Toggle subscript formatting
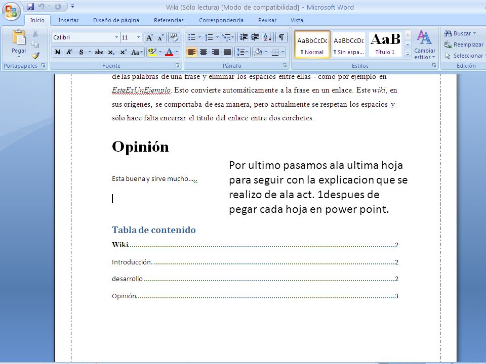The height and width of the screenshot is (364, 486). pyautogui.click(x=111, y=52)
